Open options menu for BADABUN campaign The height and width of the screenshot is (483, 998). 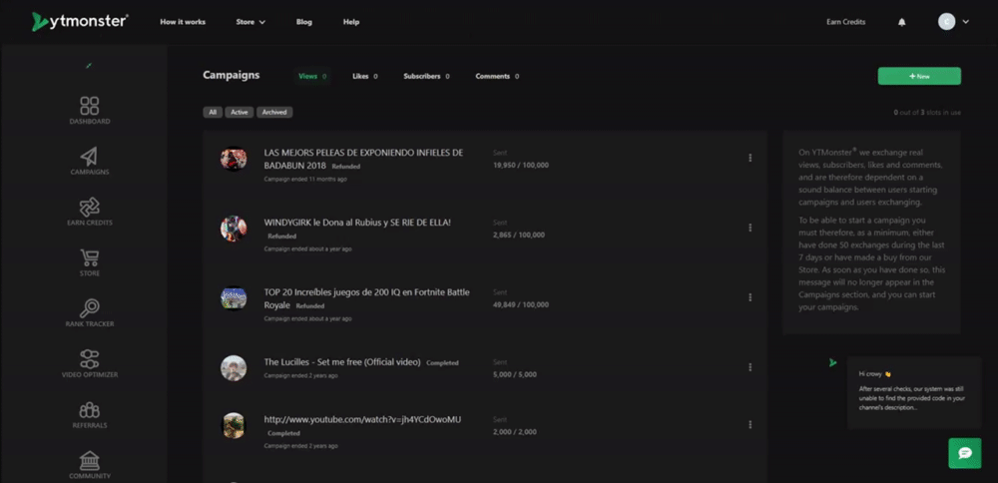tap(749, 158)
